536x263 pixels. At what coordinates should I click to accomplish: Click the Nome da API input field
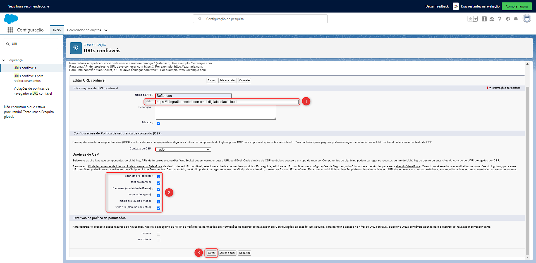[x=193, y=96]
